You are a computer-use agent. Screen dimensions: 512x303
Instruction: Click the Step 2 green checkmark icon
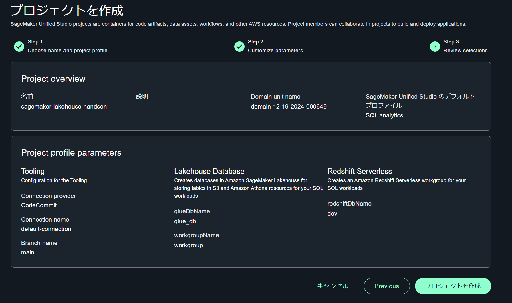(x=239, y=47)
